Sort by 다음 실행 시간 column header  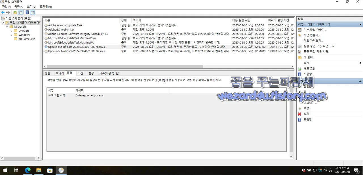pyautogui.click(x=249, y=20)
